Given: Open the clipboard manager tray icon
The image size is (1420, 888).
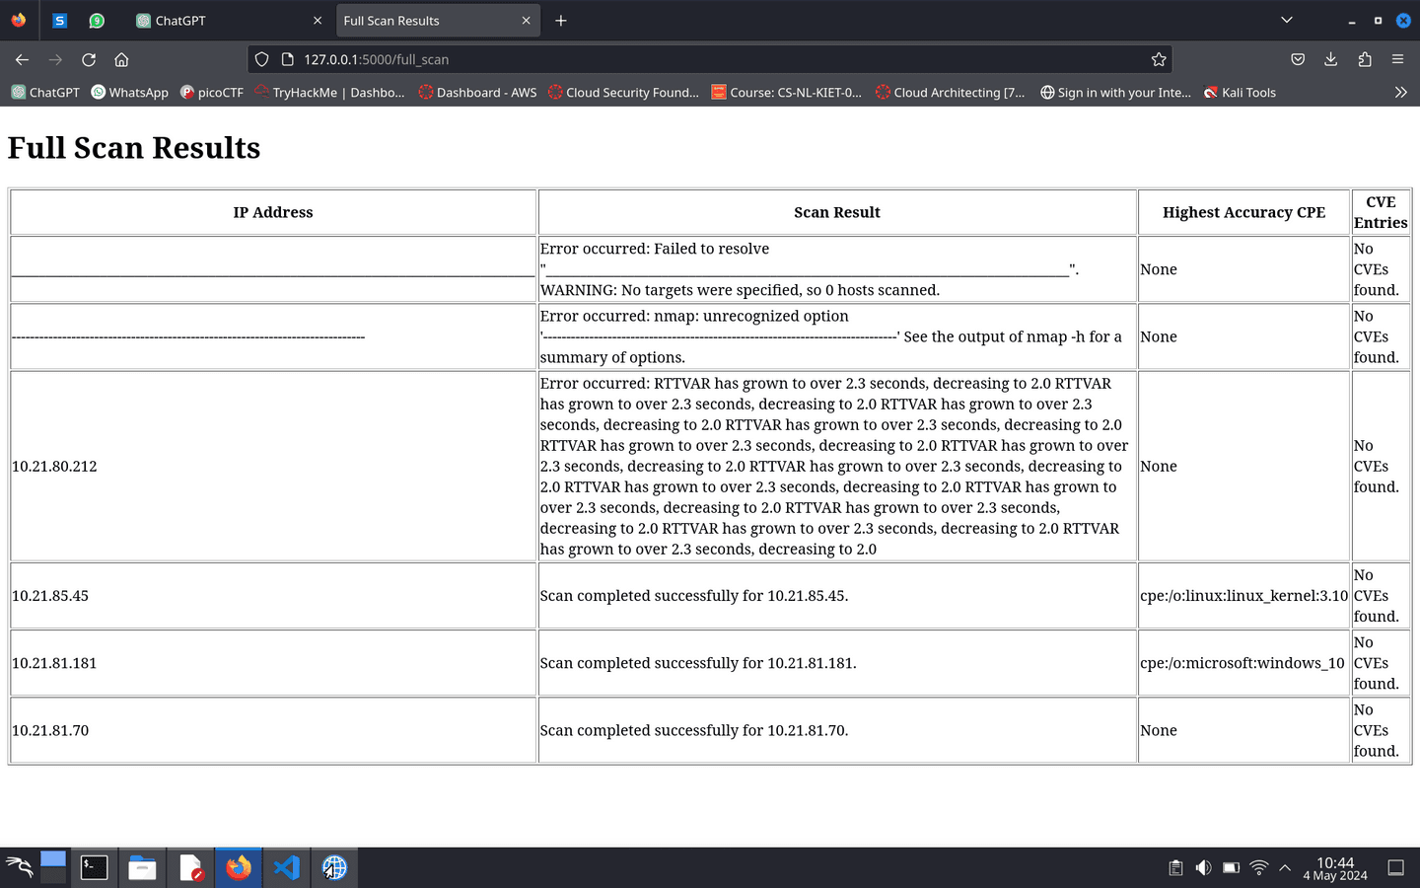Looking at the screenshot, I should click(1175, 868).
